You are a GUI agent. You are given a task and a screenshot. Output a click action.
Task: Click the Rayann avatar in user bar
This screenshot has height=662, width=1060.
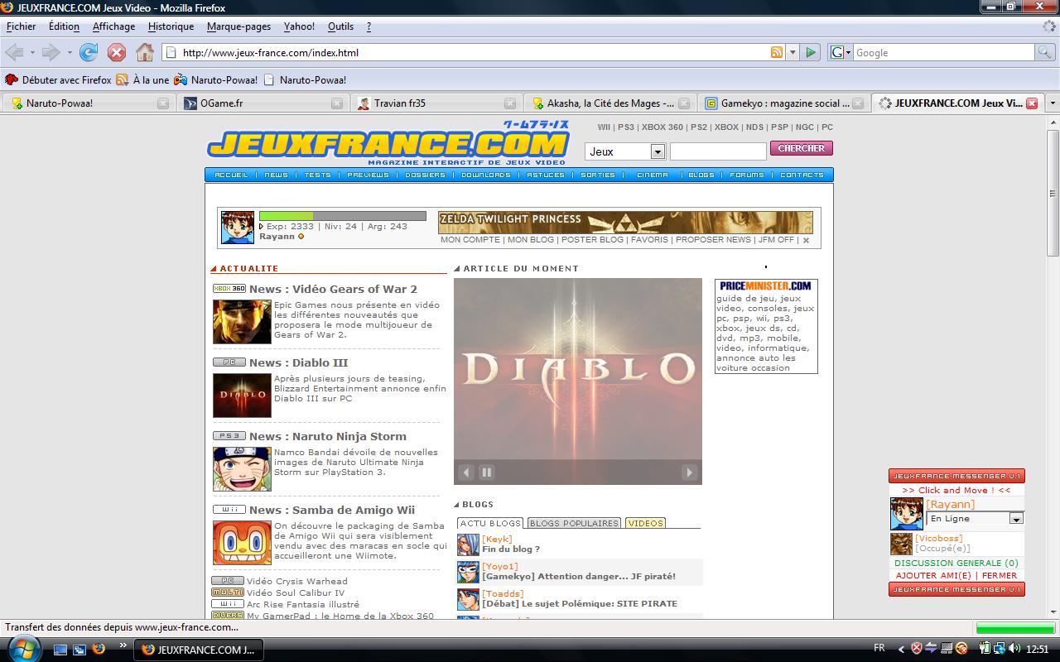[x=238, y=228]
